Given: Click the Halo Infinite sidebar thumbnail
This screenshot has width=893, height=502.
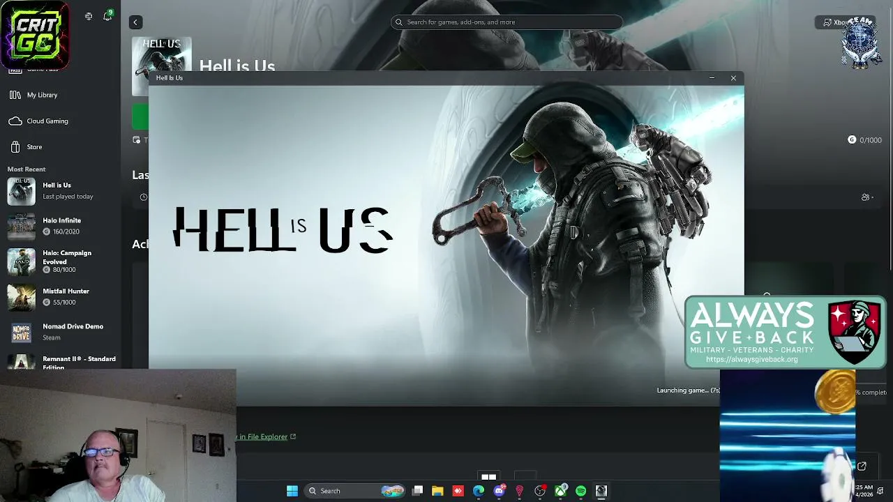Looking at the screenshot, I should point(21,226).
